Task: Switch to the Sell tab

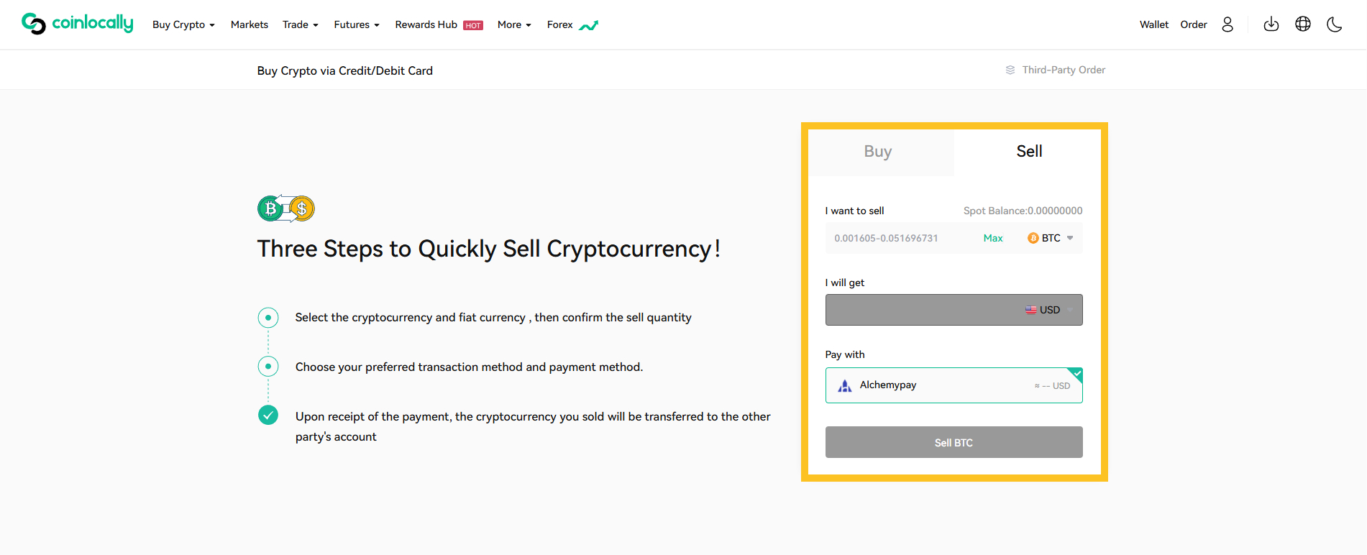Action: (x=1029, y=152)
